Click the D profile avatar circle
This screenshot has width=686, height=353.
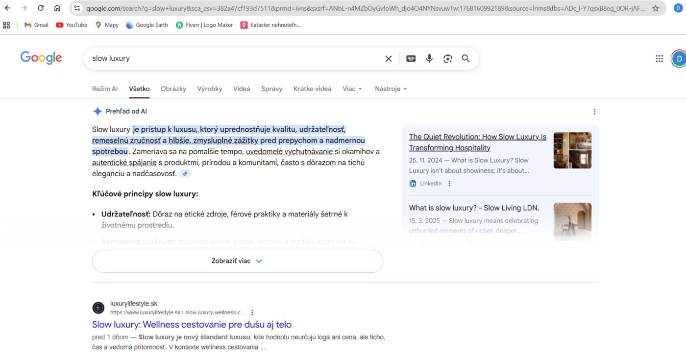tap(679, 58)
